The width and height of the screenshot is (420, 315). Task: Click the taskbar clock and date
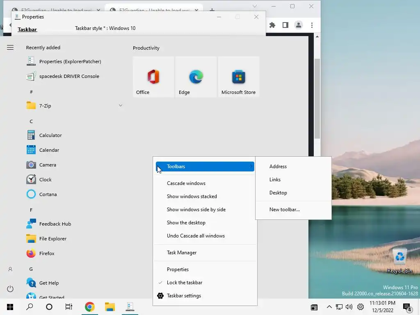pos(382,307)
